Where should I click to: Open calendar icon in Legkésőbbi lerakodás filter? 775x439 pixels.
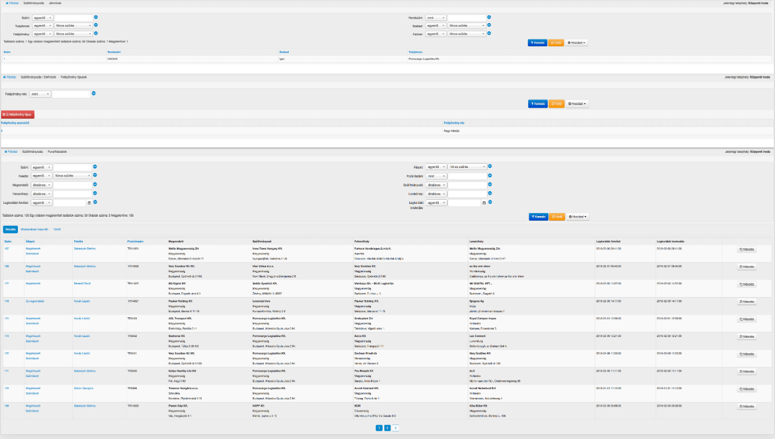(484, 203)
